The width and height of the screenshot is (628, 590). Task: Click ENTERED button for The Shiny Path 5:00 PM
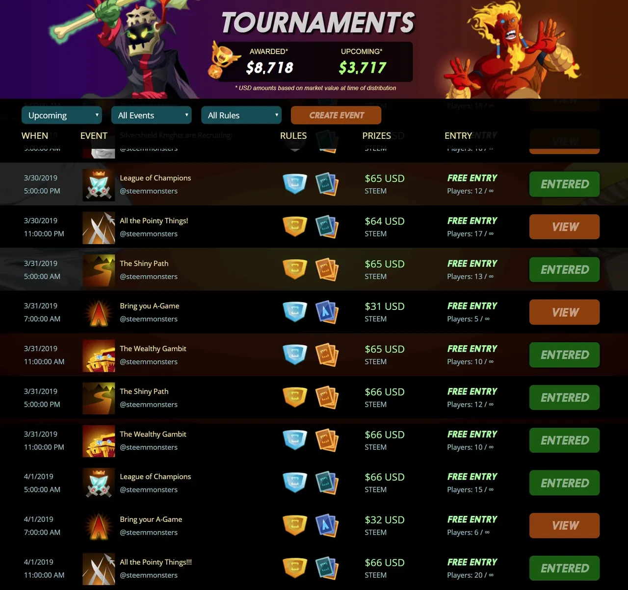[x=564, y=397]
